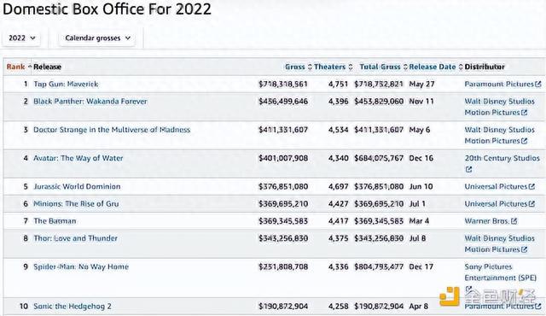Open The Batman release page

[x=55, y=221]
